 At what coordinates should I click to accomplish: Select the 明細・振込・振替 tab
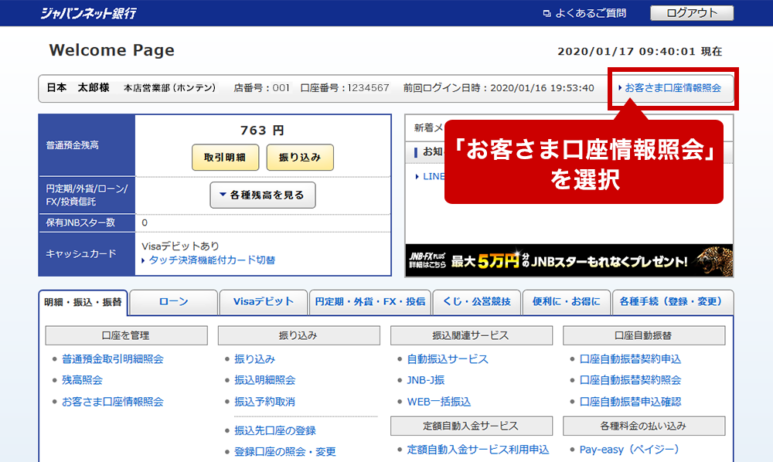[83, 302]
